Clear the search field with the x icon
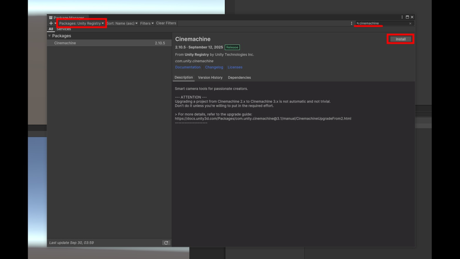 pyautogui.click(x=410, y=23)
